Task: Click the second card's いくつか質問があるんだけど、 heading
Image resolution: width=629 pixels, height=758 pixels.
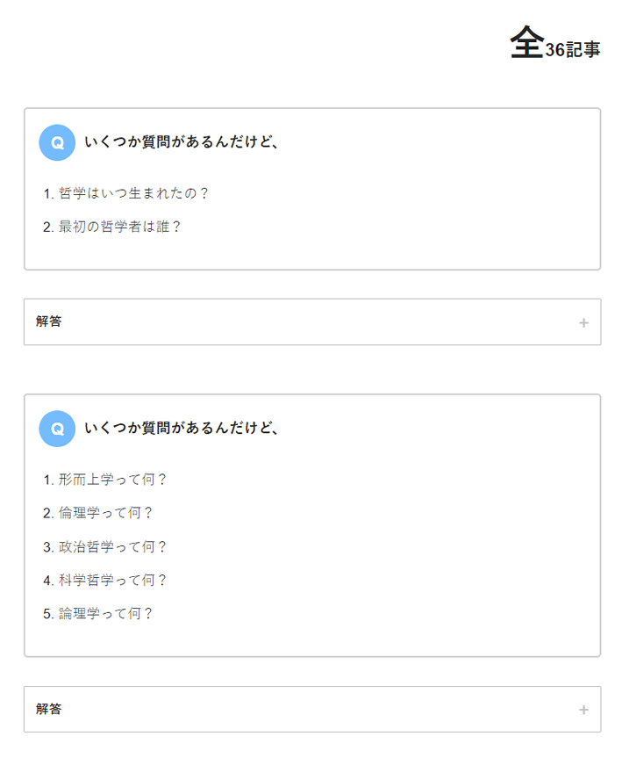Action: [x=182, y=428]
